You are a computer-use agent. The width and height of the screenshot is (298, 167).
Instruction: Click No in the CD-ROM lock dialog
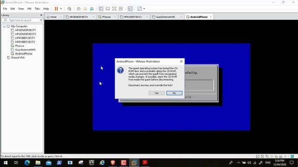point(174,93)
